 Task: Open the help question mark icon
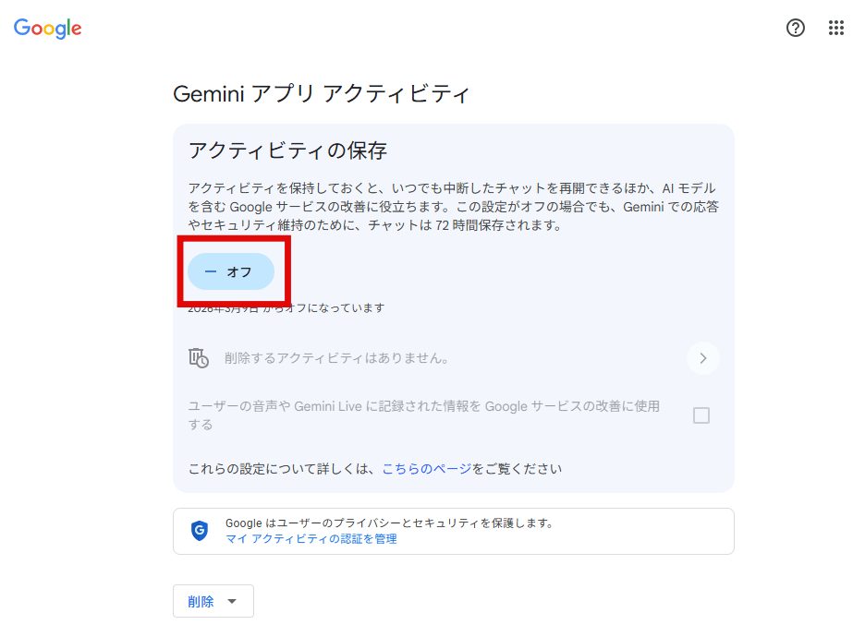tap(796, 28)
